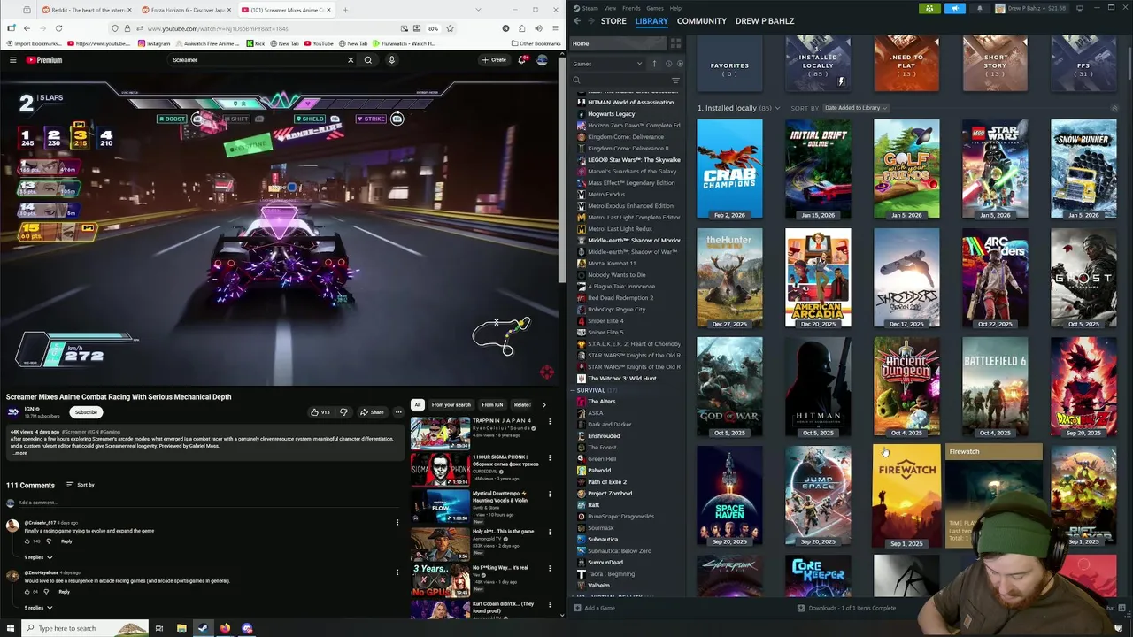Select the From your search chip
The height and width of the screenshot is (637, 1133).
(451, 404)
